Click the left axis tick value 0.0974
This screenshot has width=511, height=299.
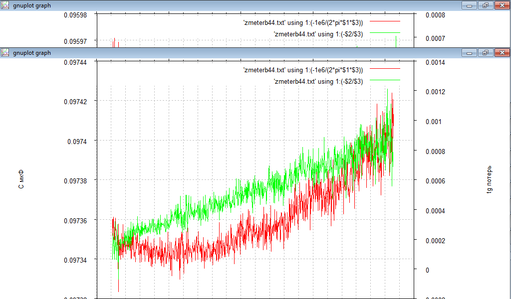(77, 142)
